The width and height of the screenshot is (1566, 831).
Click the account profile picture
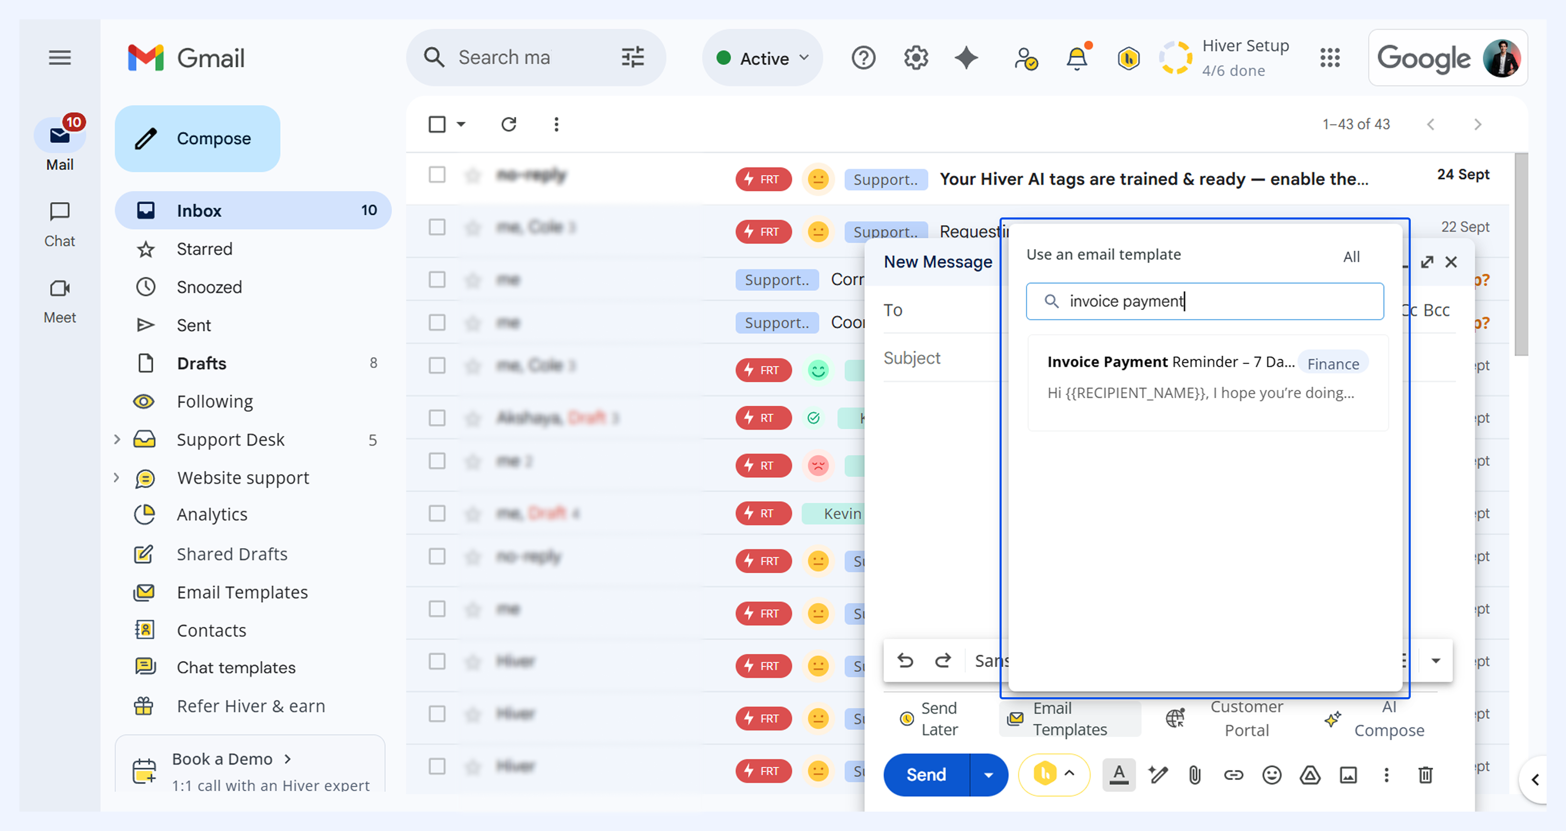coord(1502,58)
